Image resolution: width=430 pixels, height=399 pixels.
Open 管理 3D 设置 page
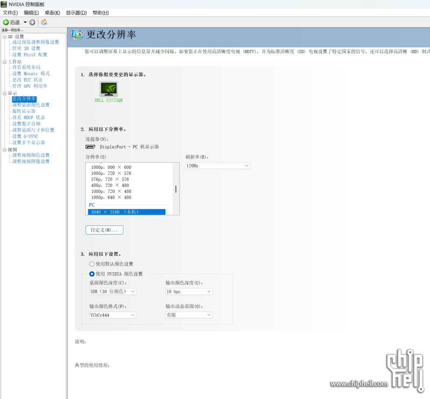pos(26,48)
